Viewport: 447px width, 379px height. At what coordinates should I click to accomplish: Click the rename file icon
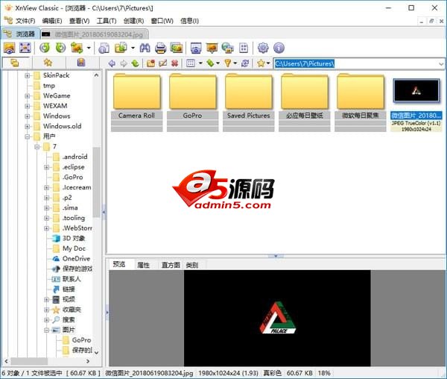tap(162, 63)
